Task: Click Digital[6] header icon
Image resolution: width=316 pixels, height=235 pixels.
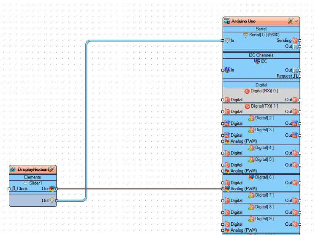Action: point(251,177)
